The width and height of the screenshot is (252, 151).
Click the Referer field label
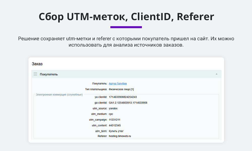[102, 136]
